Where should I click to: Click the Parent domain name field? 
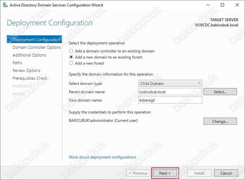(170, 92)
